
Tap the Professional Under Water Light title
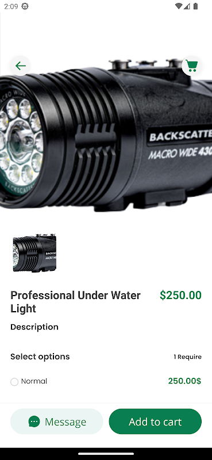(x=75, y=301)
